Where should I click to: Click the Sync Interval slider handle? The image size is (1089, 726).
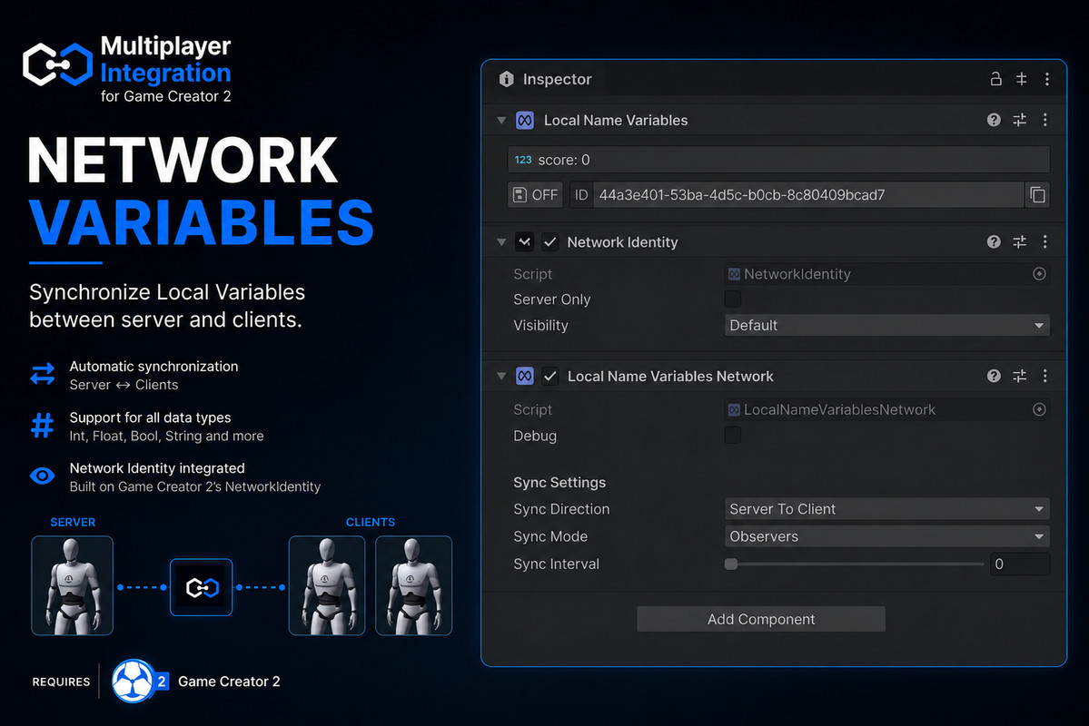click(x=730, y=564)
